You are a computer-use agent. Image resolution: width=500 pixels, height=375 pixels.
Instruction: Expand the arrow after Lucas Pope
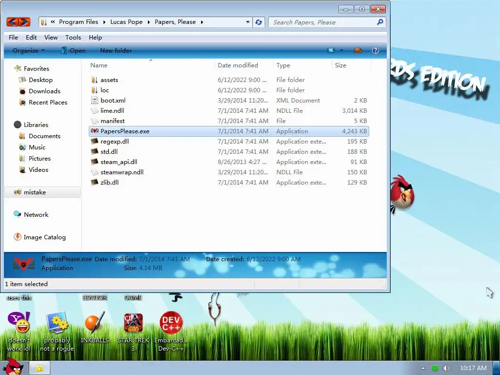tap(148, 22)
